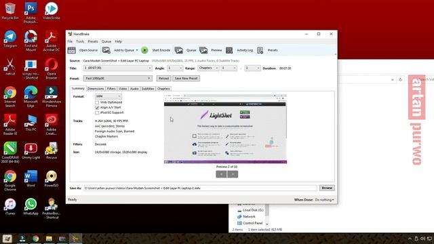
Task: Select the This PC desktop icon
Action: tap(31, 123)
